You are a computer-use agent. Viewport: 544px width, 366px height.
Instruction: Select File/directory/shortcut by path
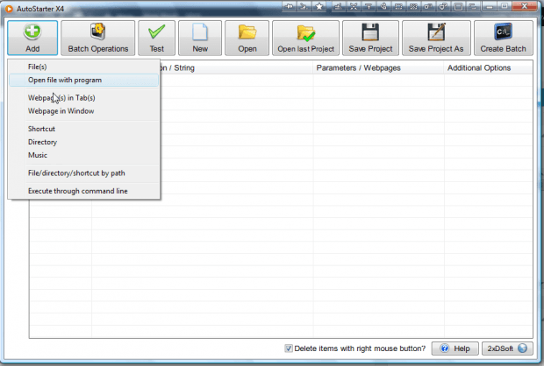click(83, 173)
